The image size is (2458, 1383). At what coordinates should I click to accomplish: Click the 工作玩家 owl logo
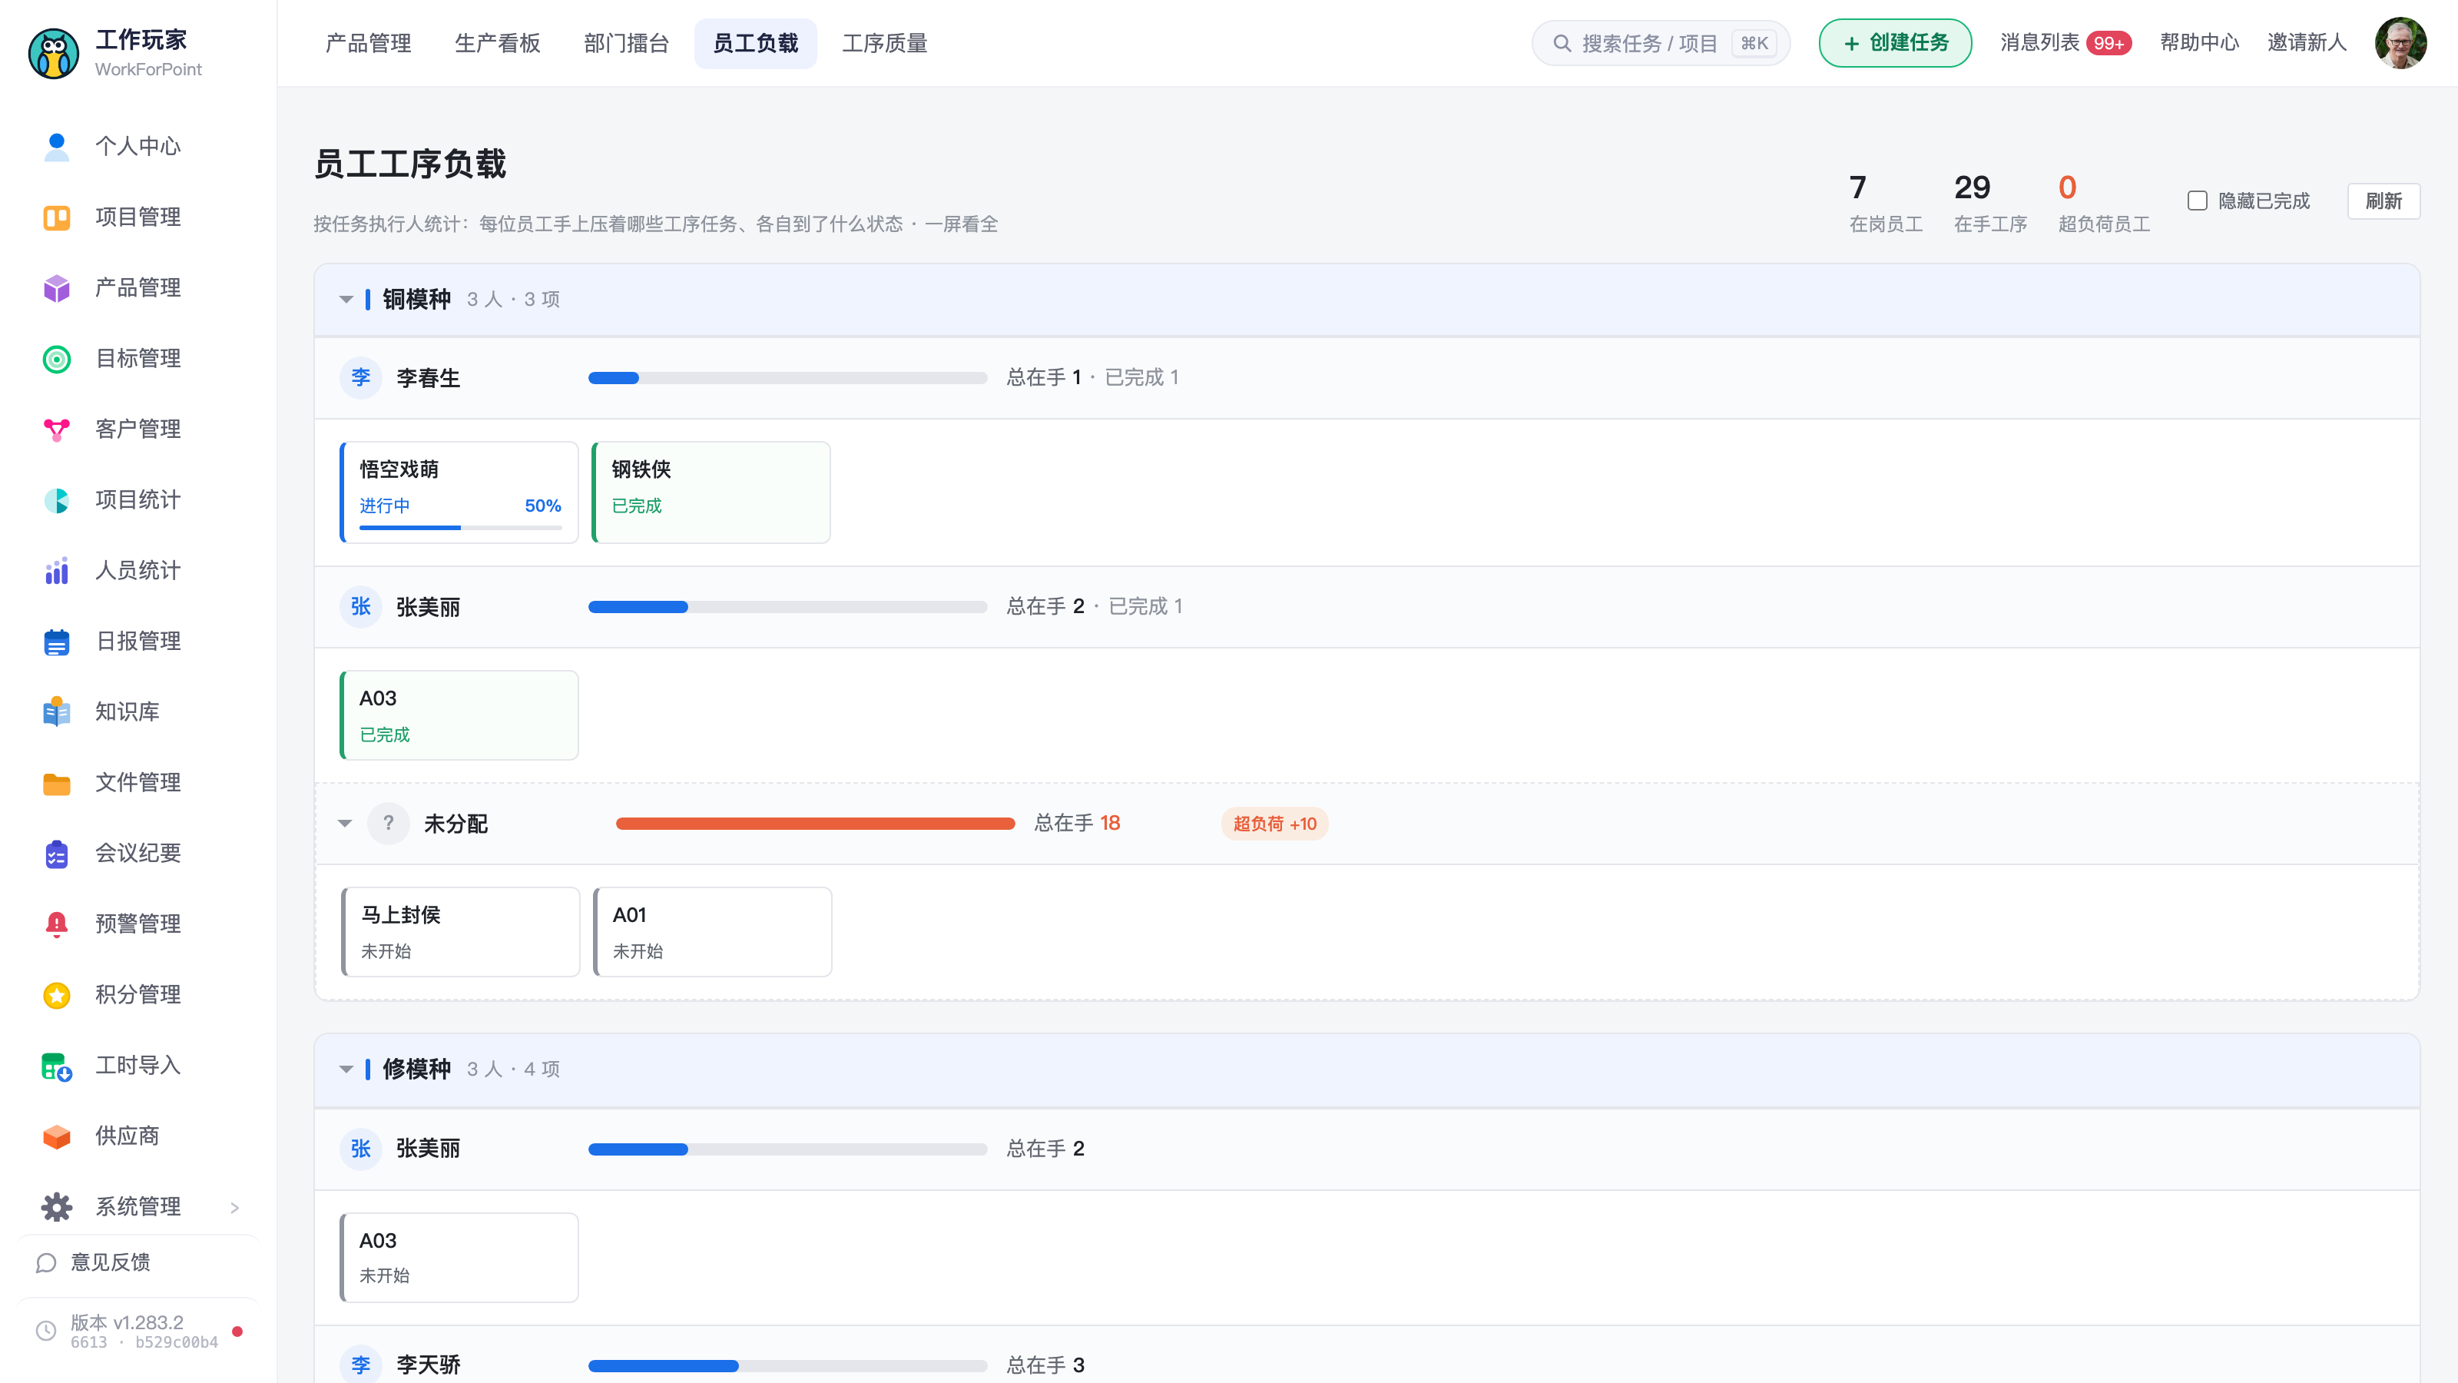click(54, 54)
